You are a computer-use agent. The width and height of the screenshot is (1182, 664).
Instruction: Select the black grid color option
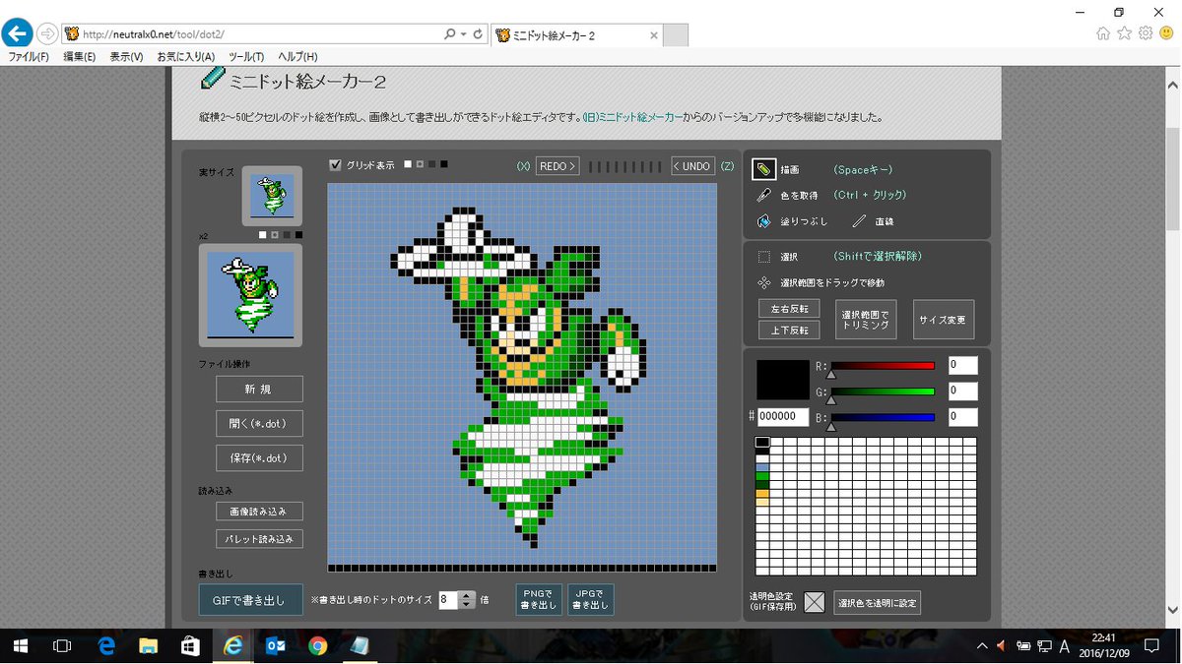click(x=443, y=164)
